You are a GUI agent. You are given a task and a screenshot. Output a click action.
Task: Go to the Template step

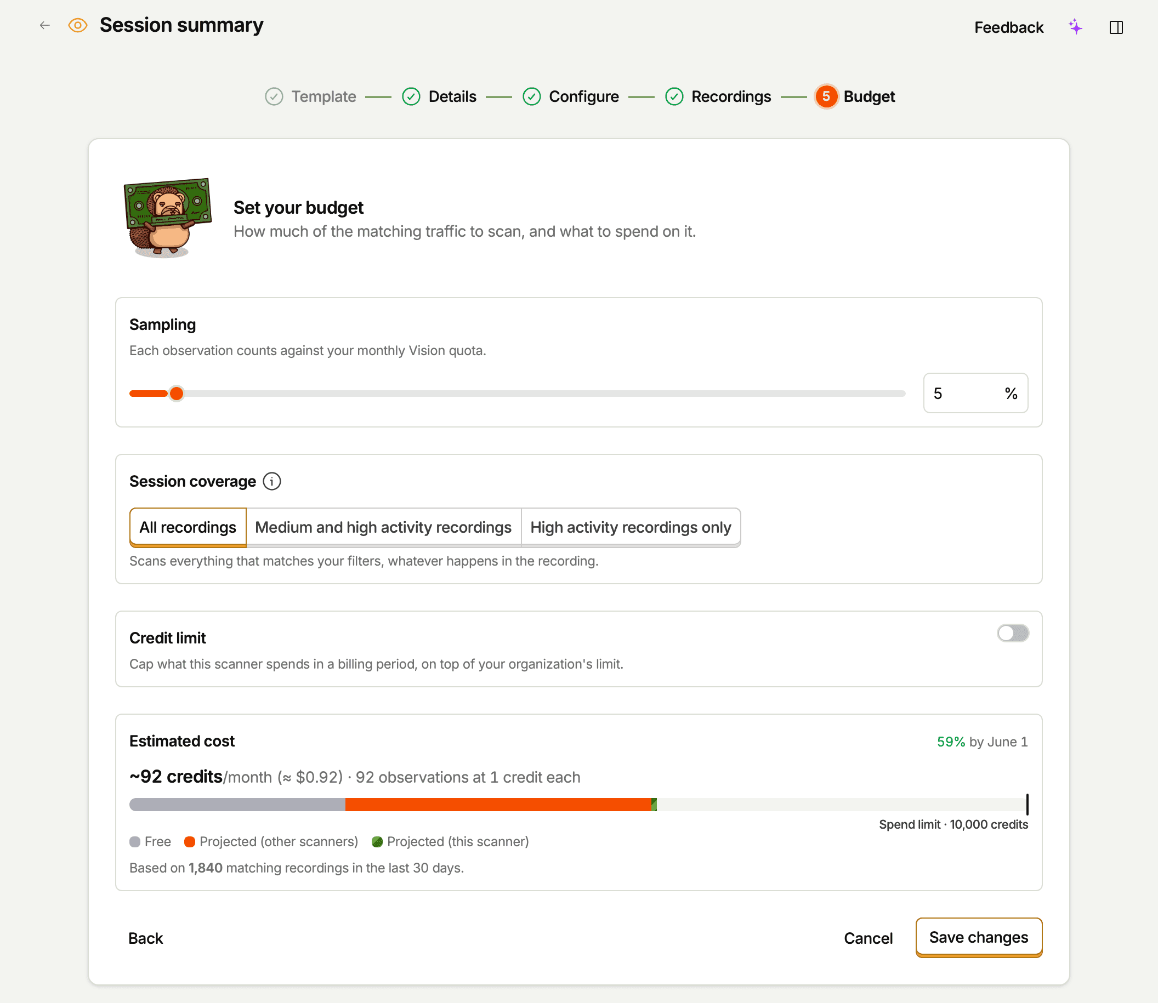(323, 96)
